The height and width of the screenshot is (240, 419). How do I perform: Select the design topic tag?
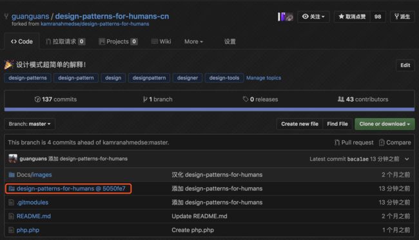coord(113,78)
